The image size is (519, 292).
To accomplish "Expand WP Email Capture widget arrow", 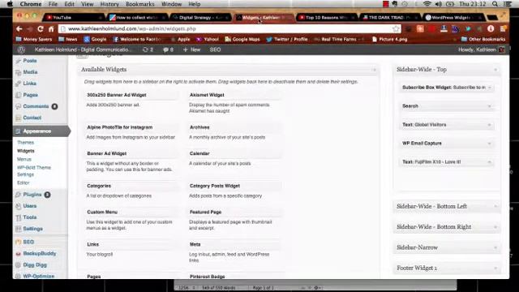I will pos(490,144).
